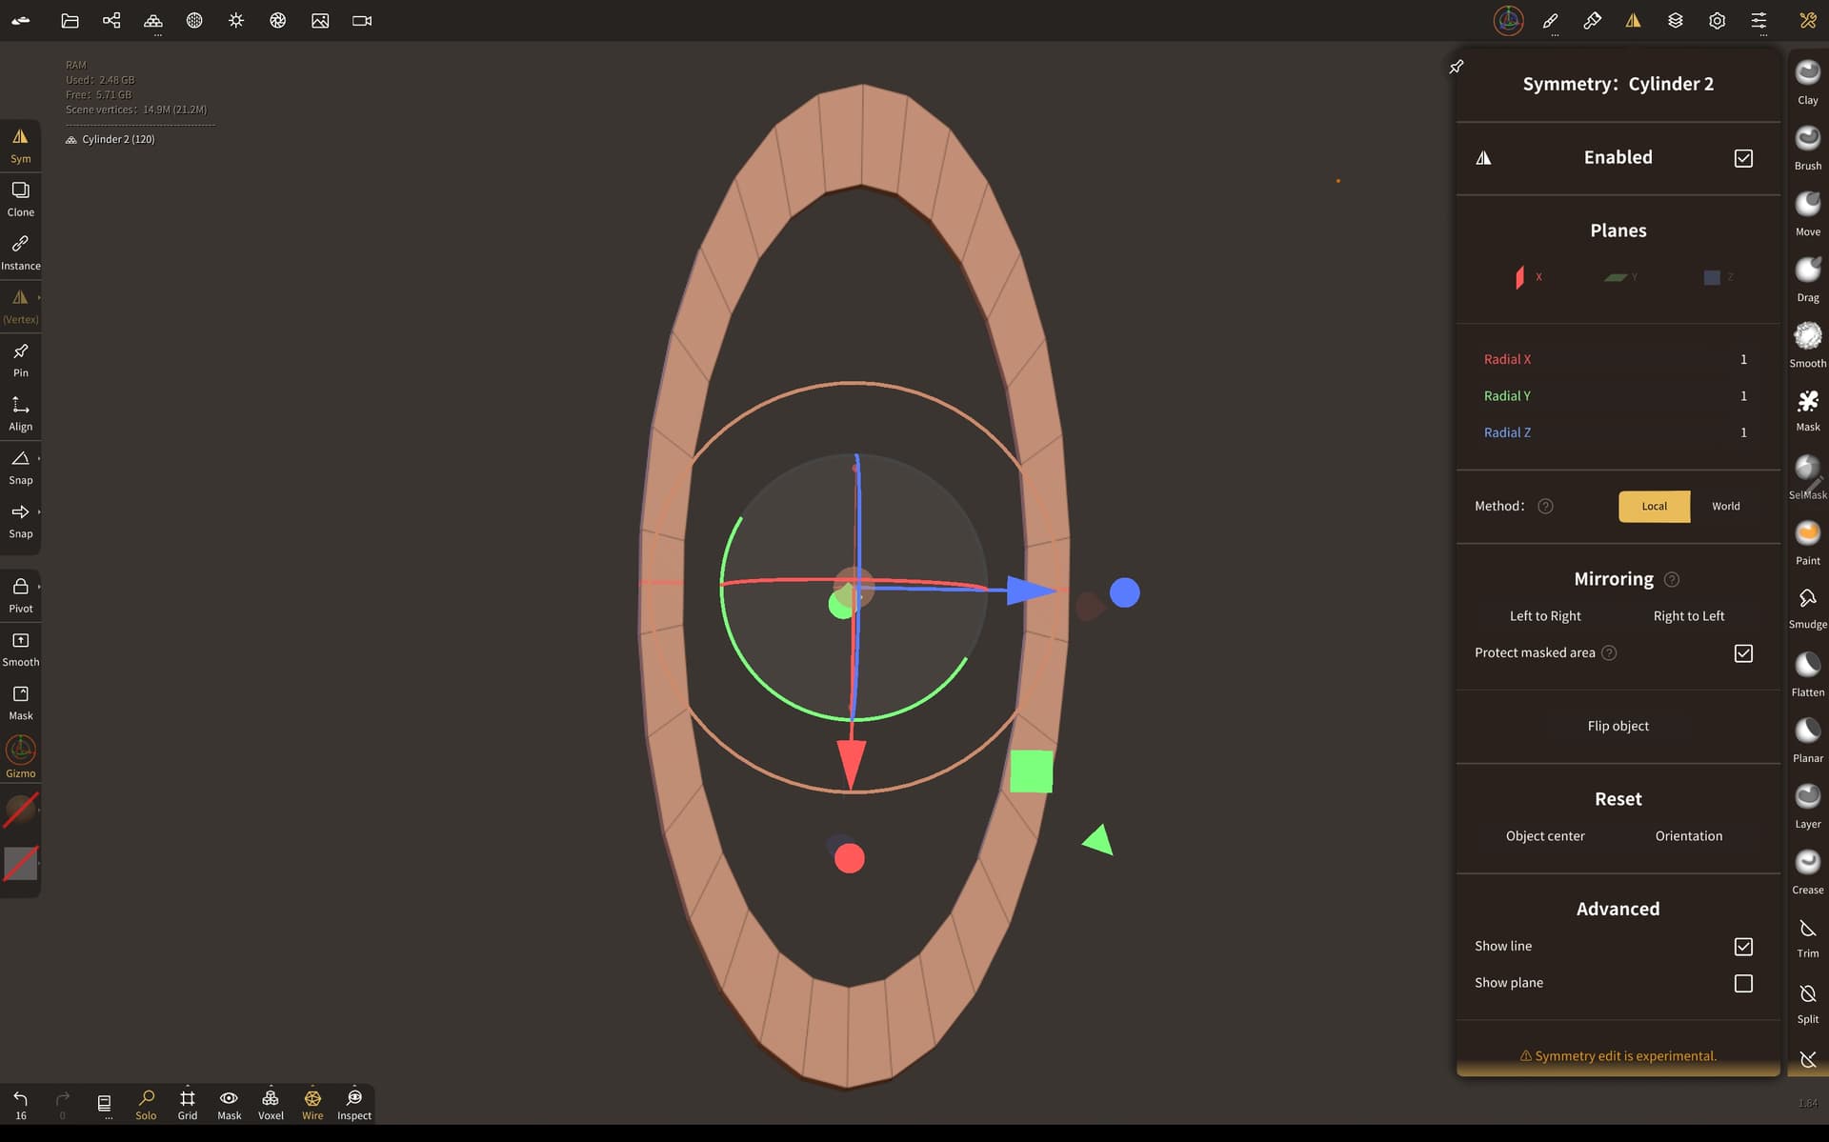Image resolution: width=1829 pixels, height=1142 pixels.
Task: Select the Planar tool
Action: click(x=1808, y=739)
